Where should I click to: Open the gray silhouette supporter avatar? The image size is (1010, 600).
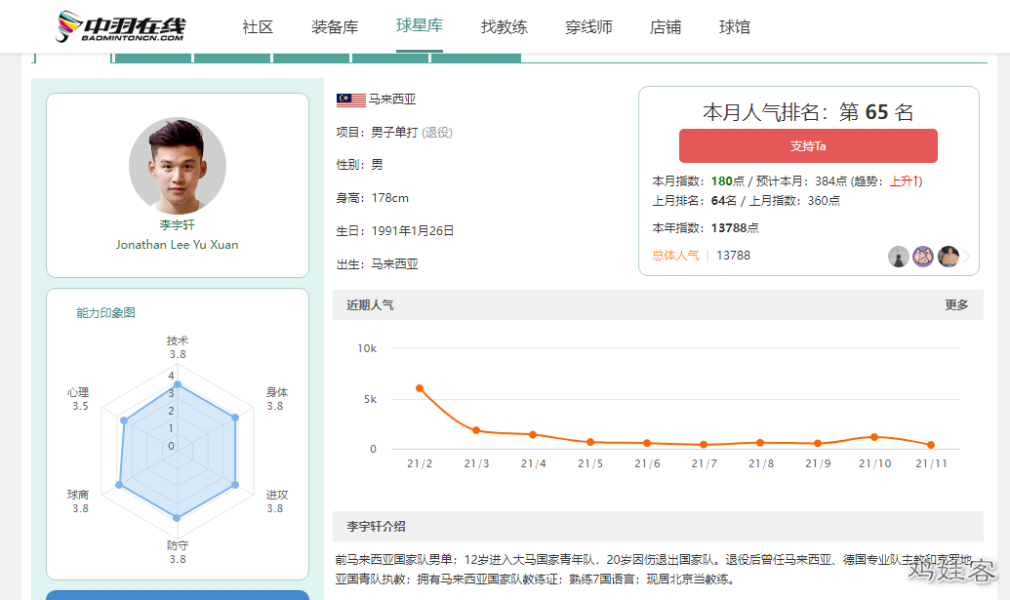pos(899,257)
